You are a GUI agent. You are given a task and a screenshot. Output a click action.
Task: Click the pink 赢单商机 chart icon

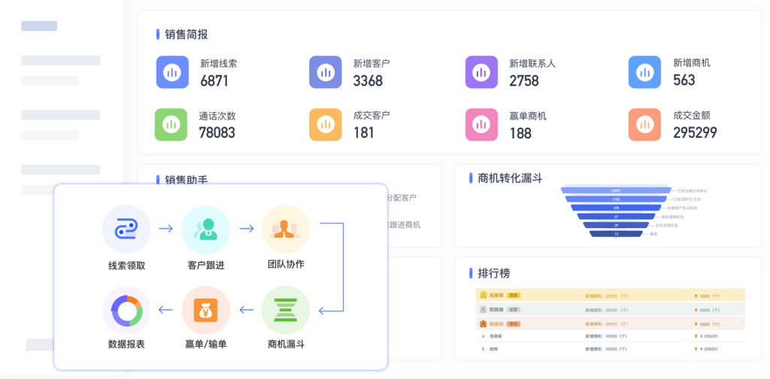pos(481,125)
